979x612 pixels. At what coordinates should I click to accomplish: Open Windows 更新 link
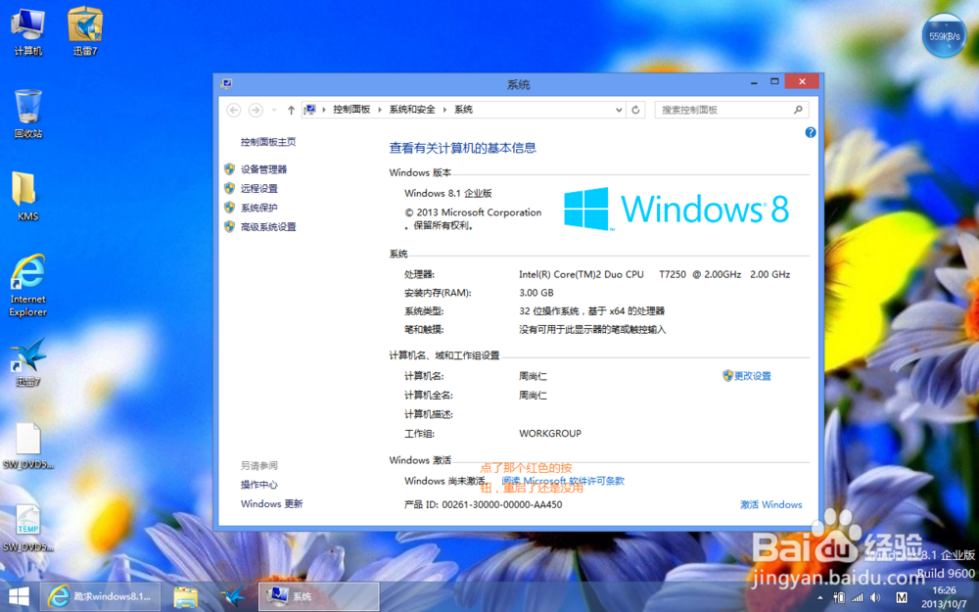271,504
